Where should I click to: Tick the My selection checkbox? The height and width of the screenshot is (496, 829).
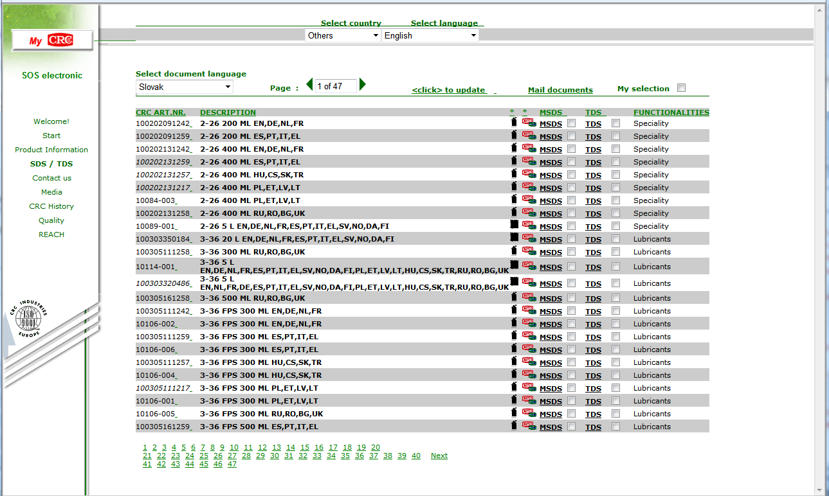682,88
